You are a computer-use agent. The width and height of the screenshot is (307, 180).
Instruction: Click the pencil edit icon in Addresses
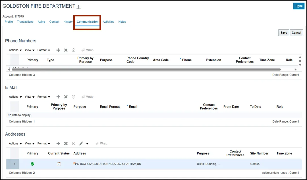81,143
